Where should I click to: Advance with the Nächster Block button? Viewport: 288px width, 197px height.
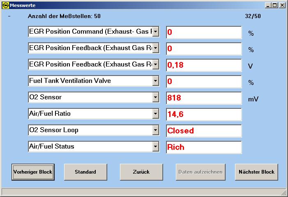click(256, 172)
